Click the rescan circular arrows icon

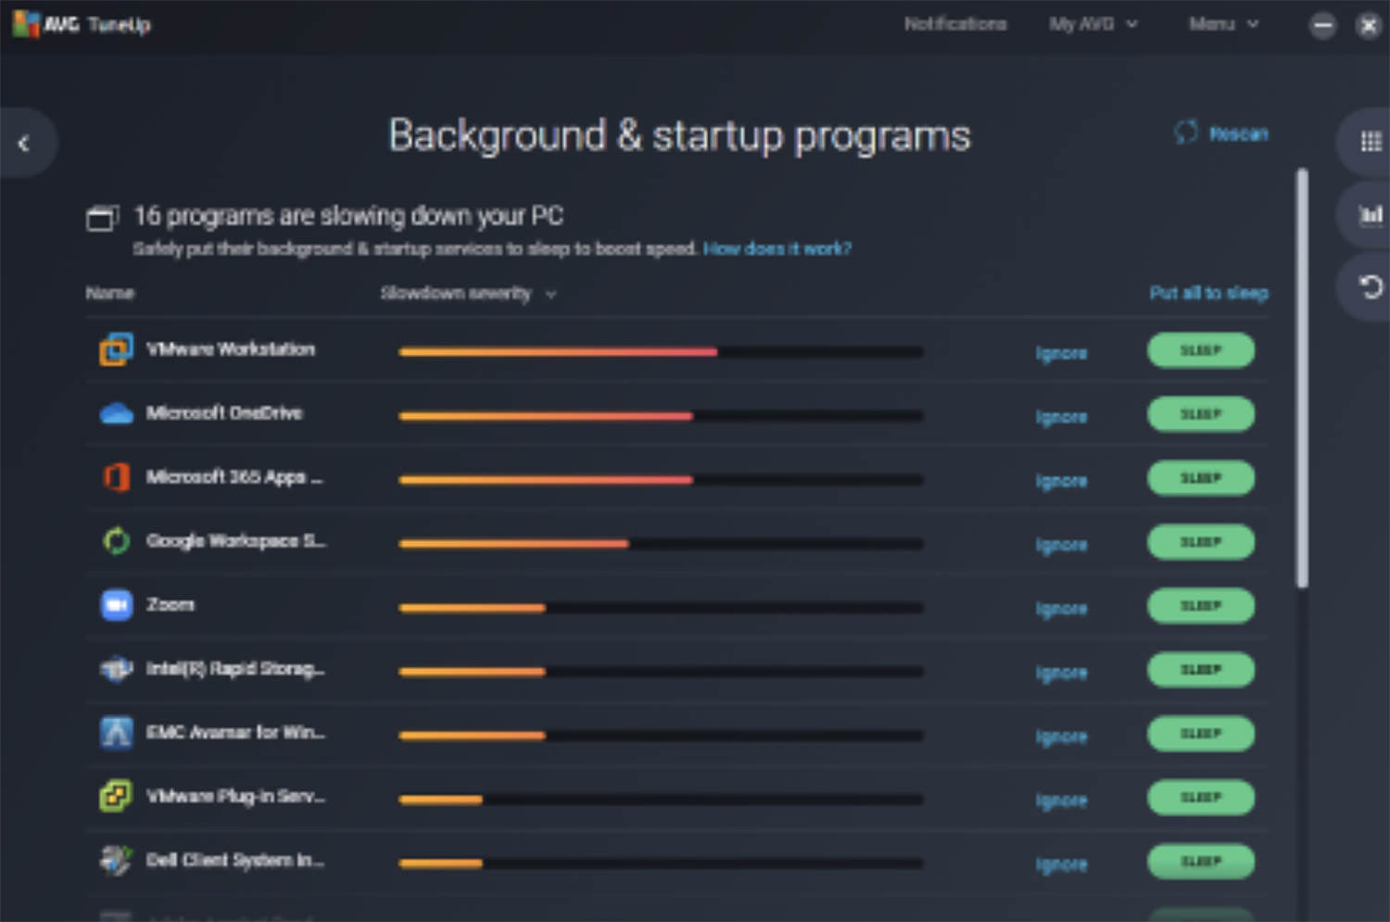click(x=1186, y=133)
